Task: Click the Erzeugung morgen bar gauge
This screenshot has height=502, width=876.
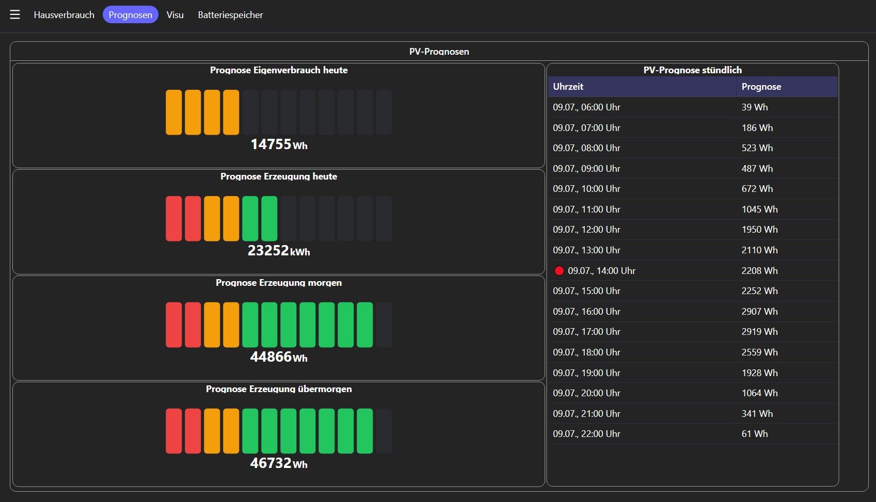Action: (x=279, y=325)
